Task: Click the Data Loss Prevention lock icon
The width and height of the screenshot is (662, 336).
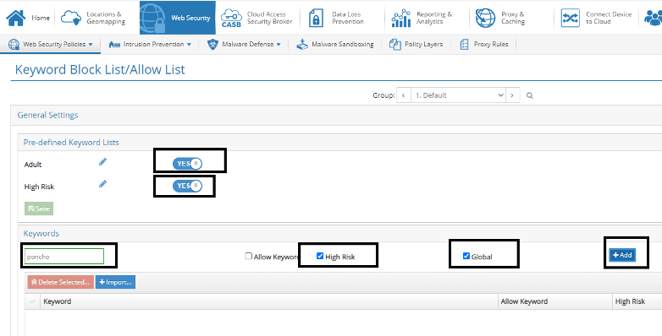Action: coord(316,18)
